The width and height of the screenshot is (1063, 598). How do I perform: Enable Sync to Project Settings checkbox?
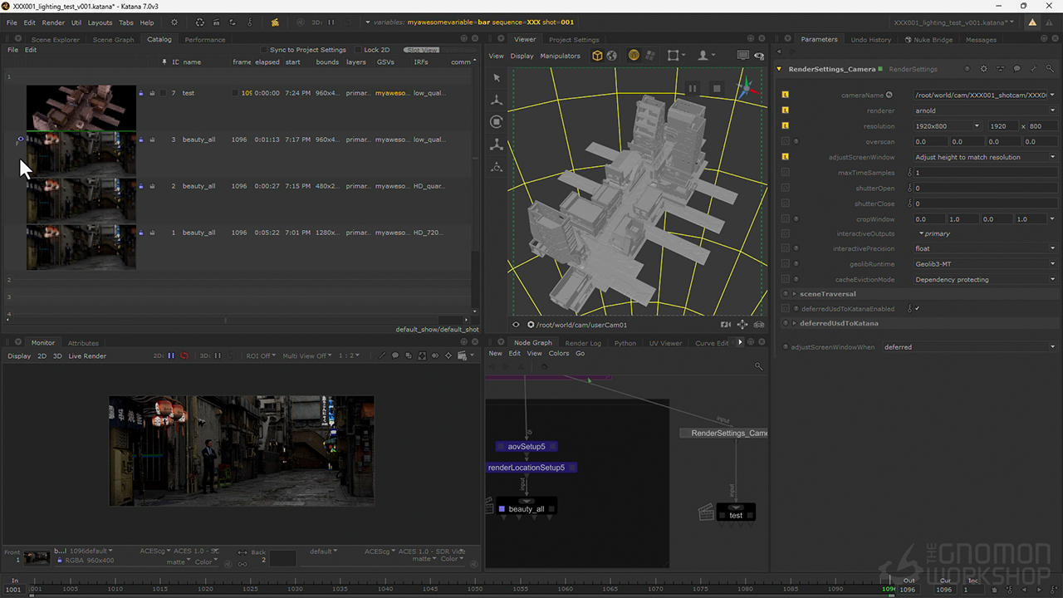(x=264, y=50)
